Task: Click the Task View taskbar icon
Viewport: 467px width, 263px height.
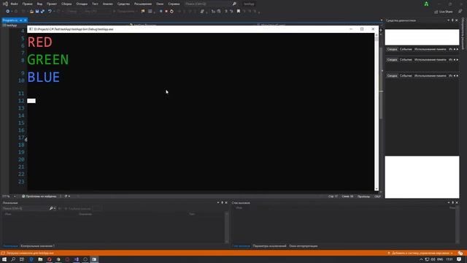Action: 22,259
